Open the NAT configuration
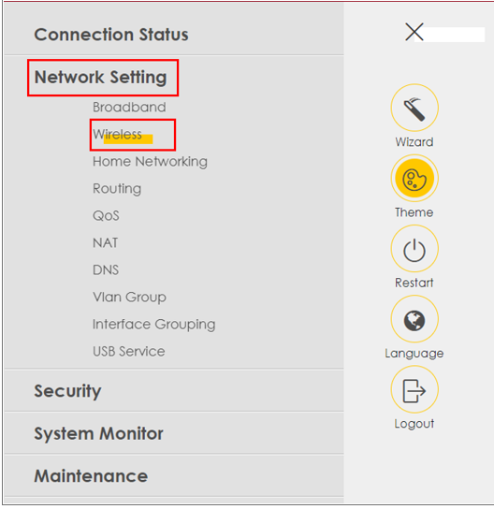Screen dimensions: 494x509 pyautogui.click(x=105, y=243)
